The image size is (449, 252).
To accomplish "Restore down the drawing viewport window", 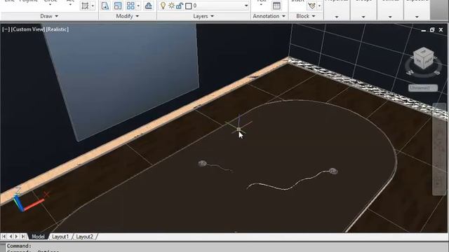I will pos(432,29).
